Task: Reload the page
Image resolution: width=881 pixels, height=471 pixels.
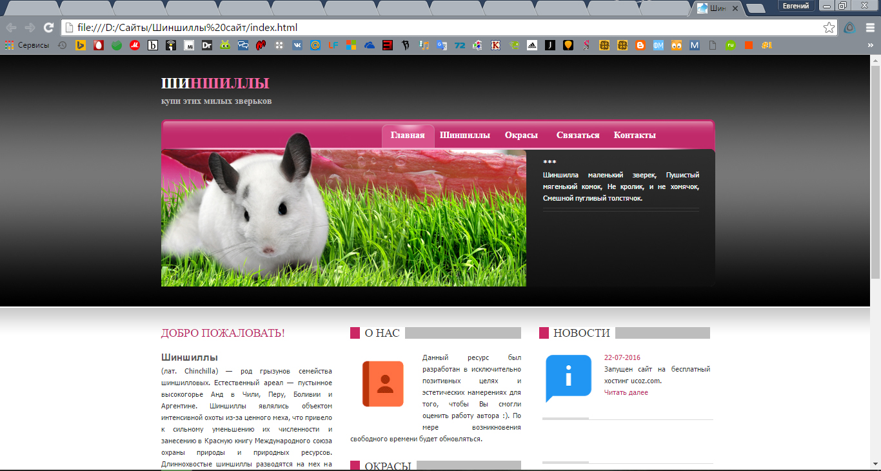Action: 48,28
